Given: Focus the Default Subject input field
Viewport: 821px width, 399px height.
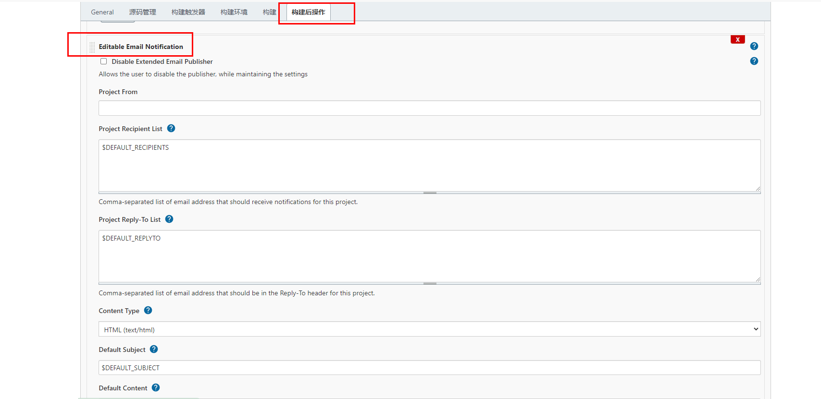Looking at the screenshot, I should click(430, 368).
